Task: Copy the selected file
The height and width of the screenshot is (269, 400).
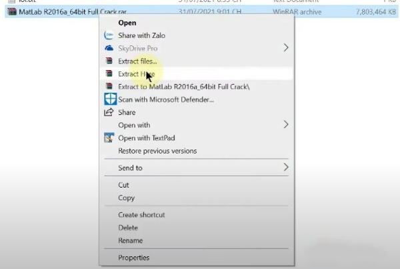Action: click(126, 198)
